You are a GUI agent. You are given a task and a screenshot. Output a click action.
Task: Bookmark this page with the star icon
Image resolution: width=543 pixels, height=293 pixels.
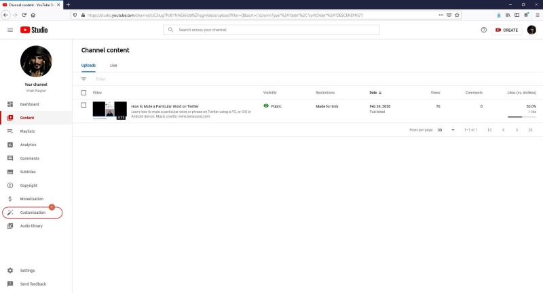457,15
